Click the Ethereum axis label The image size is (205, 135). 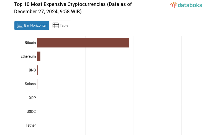pyautogui.click(x=28, y=56)
